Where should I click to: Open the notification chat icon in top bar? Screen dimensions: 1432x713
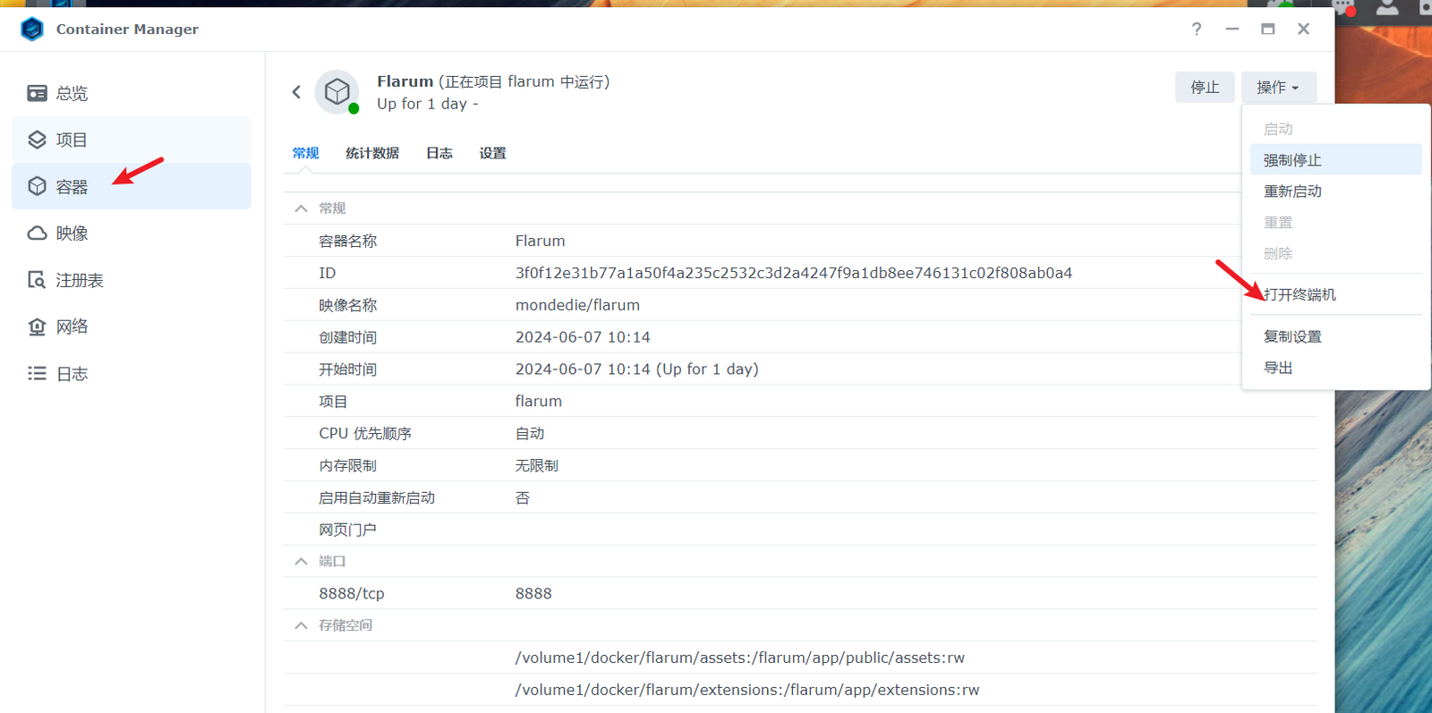1343,7
